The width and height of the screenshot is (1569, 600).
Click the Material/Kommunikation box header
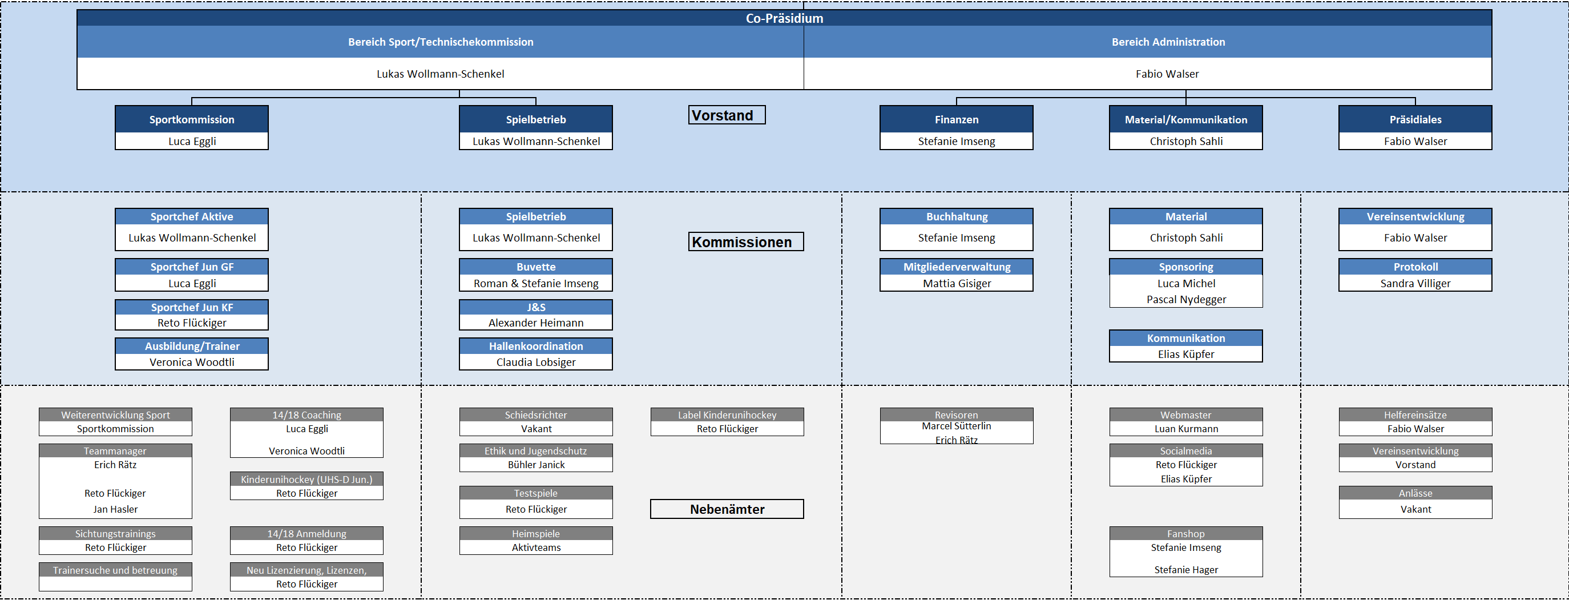(x=1185, y=120)
